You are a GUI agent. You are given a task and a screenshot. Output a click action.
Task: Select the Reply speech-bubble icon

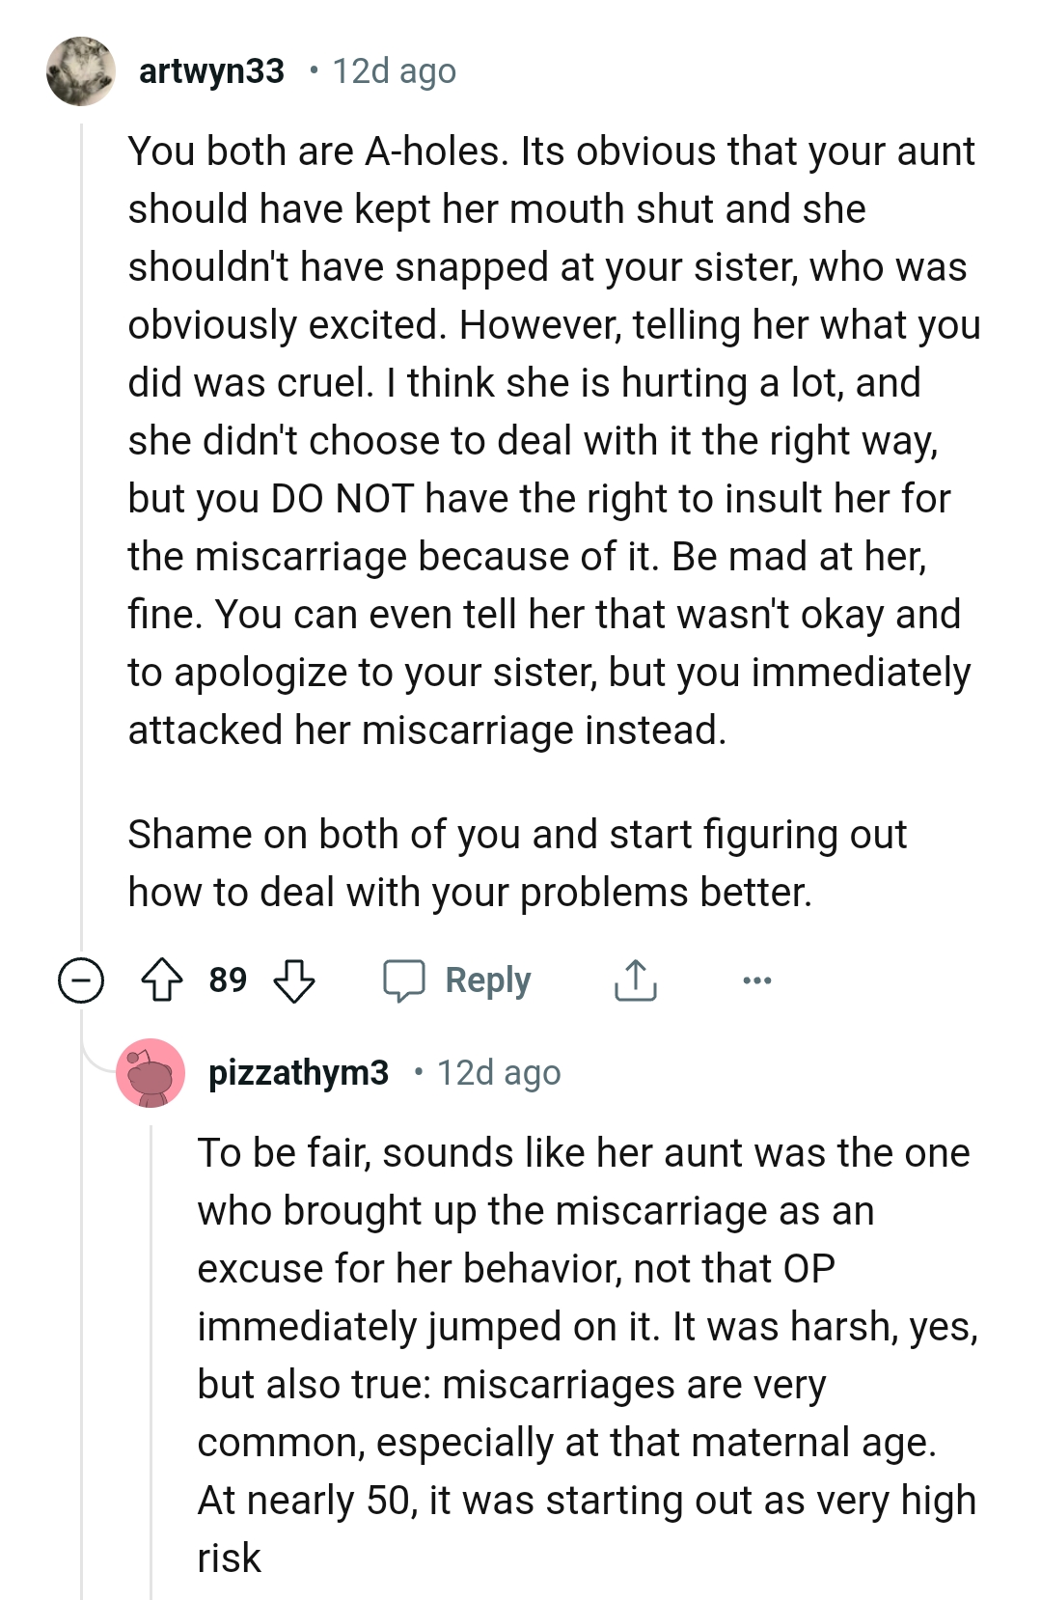click(x=405, y=979)
